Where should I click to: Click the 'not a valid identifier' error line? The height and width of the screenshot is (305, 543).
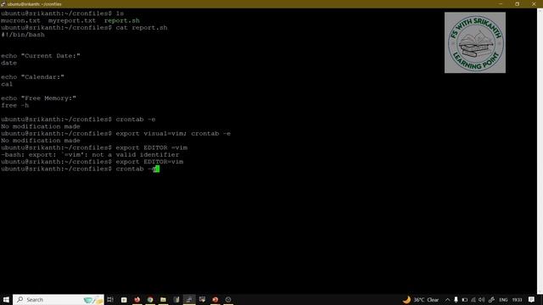pos(90,154)
